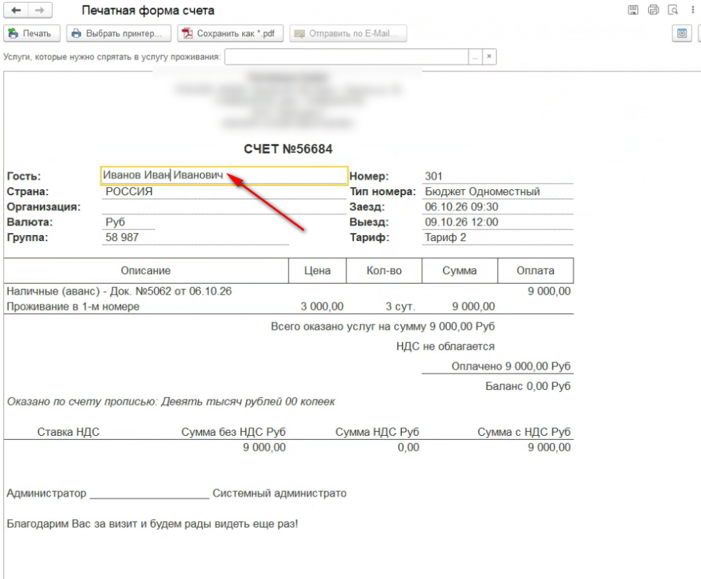
Task: Click the Печать button
Action: point(31,34)
